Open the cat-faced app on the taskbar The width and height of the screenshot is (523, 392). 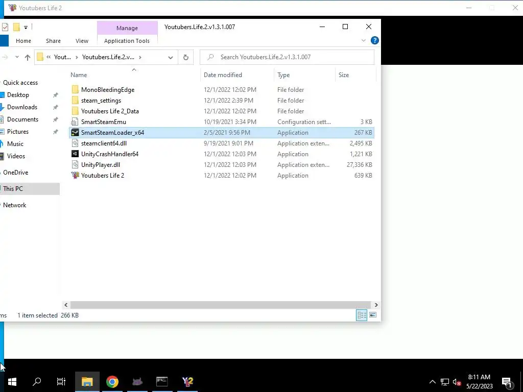137,381
